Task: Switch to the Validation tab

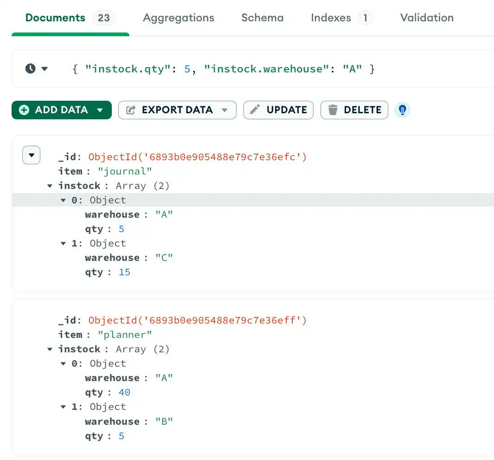Action: [426, 18]
